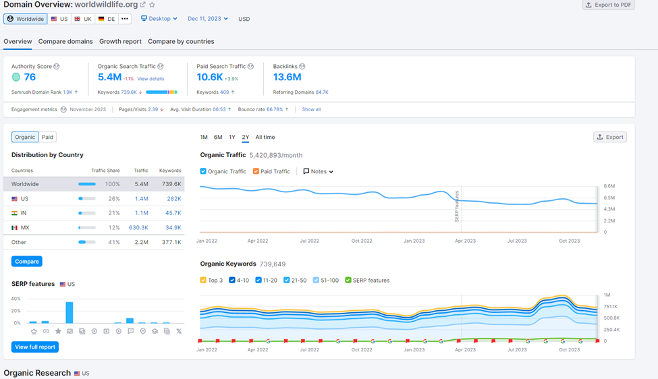
Task: Click the link SERP feature icon
Action: click(x=46, y=331)
